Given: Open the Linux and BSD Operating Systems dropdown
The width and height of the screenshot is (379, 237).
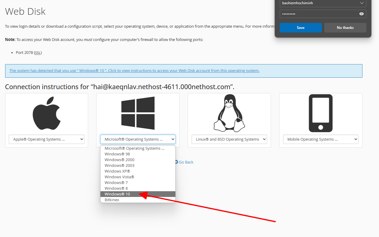Looking at the screenshot, I should pyautogui.click(x=229, y=139).
